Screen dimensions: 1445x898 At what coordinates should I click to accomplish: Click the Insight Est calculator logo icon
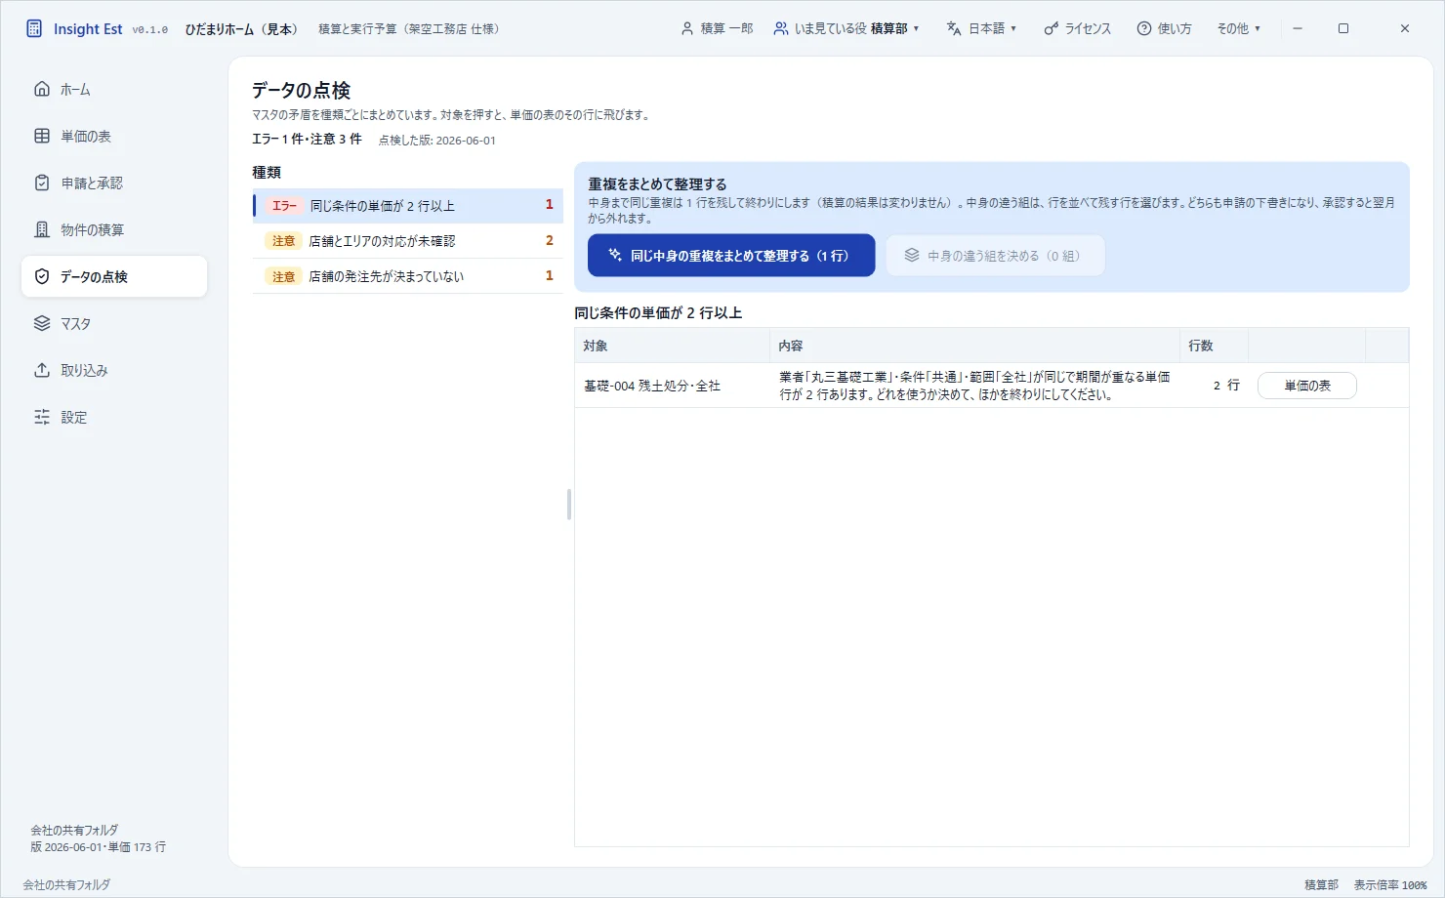point(34,28)
